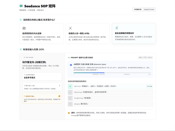Screen dimensions: 175x131
Task: Click the number 3 cell of Lighting row
Action: pos(70,98)
